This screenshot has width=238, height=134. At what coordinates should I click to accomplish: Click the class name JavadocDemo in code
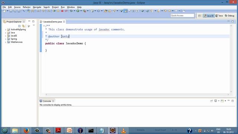coord(74,44)
